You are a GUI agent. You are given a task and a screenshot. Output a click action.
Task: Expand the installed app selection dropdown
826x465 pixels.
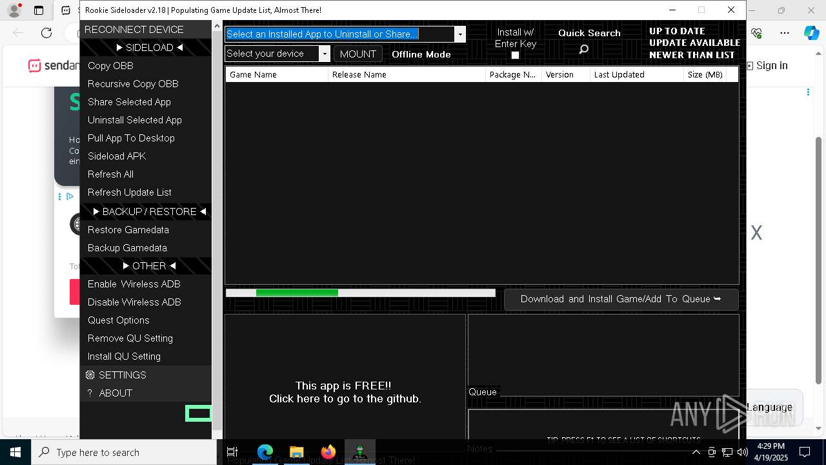tap(460, 34)
